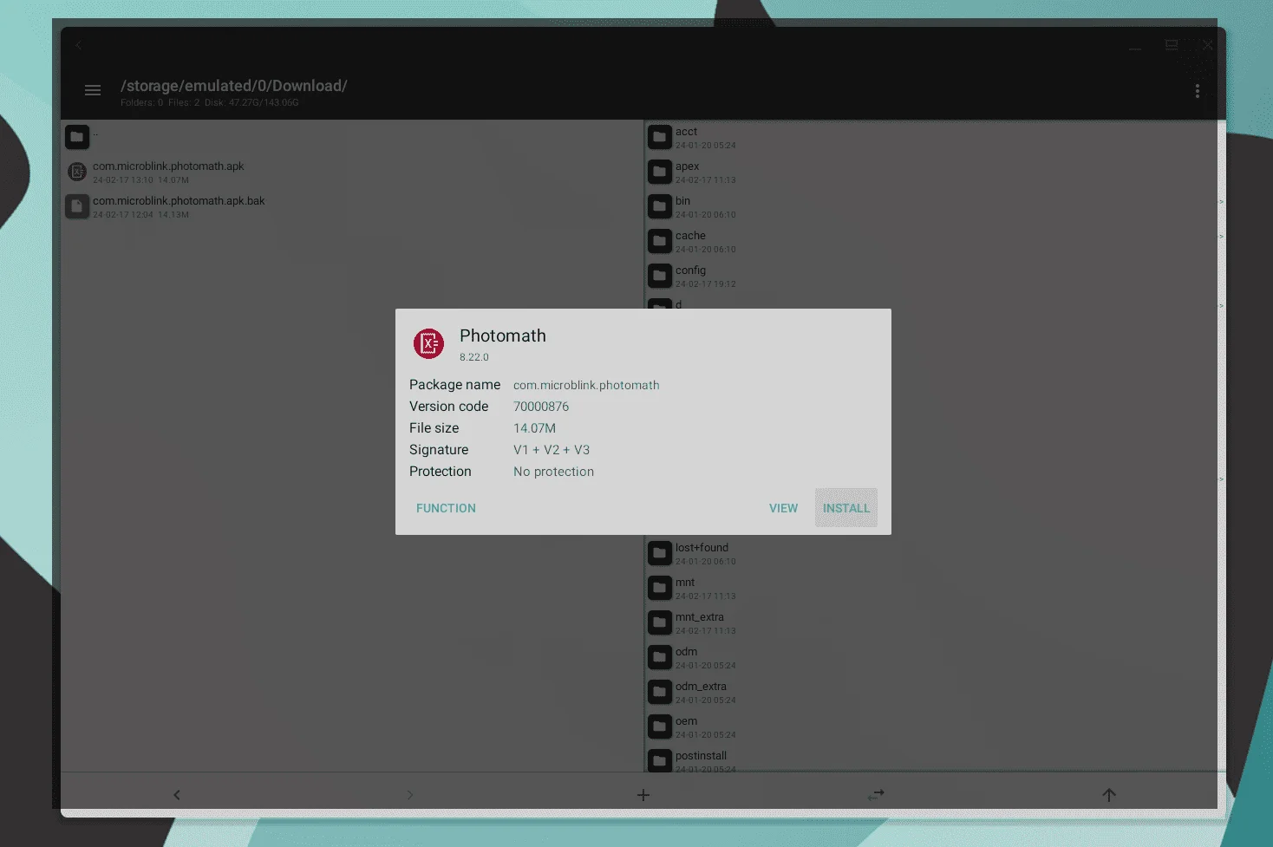Click the up arrow in bottom bar
This screenshot has width=1273, height=847.
click(x=1109, y=795)
